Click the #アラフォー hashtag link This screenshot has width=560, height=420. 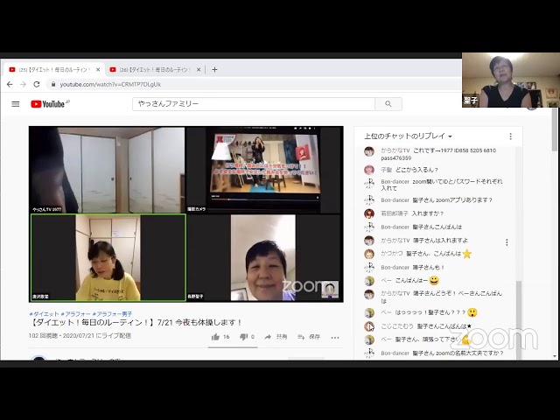click(76, 314)
